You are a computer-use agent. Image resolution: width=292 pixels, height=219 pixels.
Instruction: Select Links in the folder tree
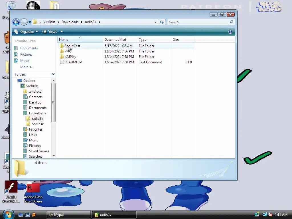pos(33,135)
